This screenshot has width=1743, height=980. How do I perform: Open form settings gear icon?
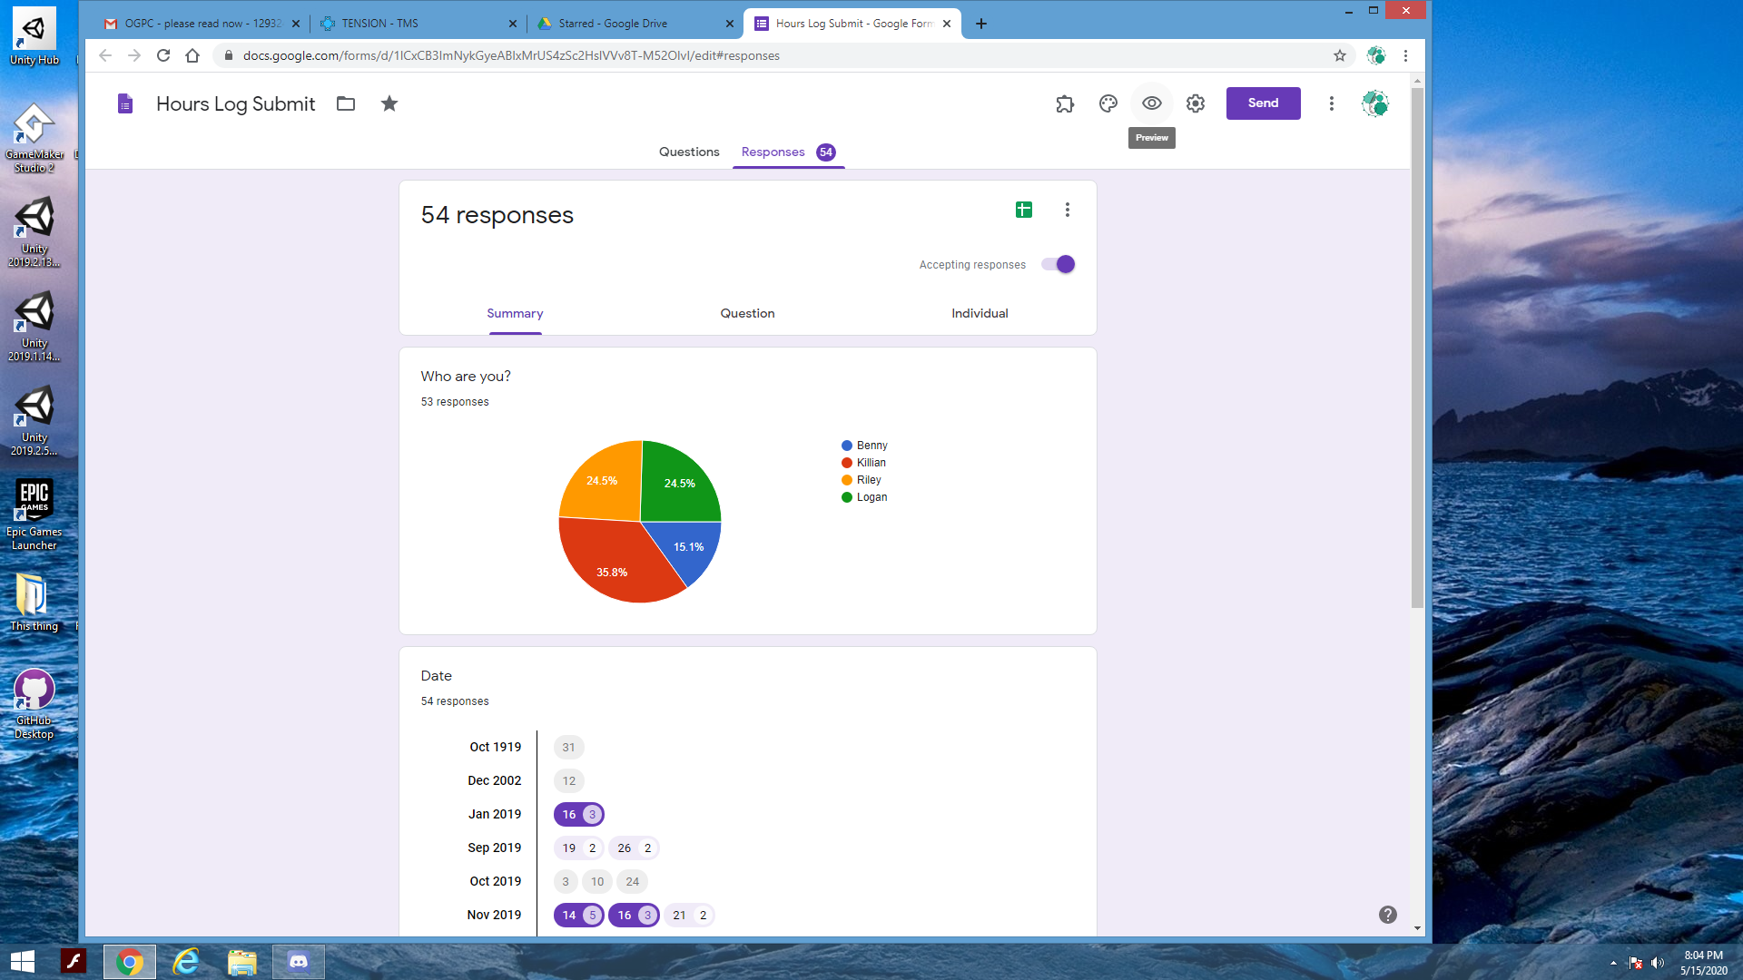1196,103
